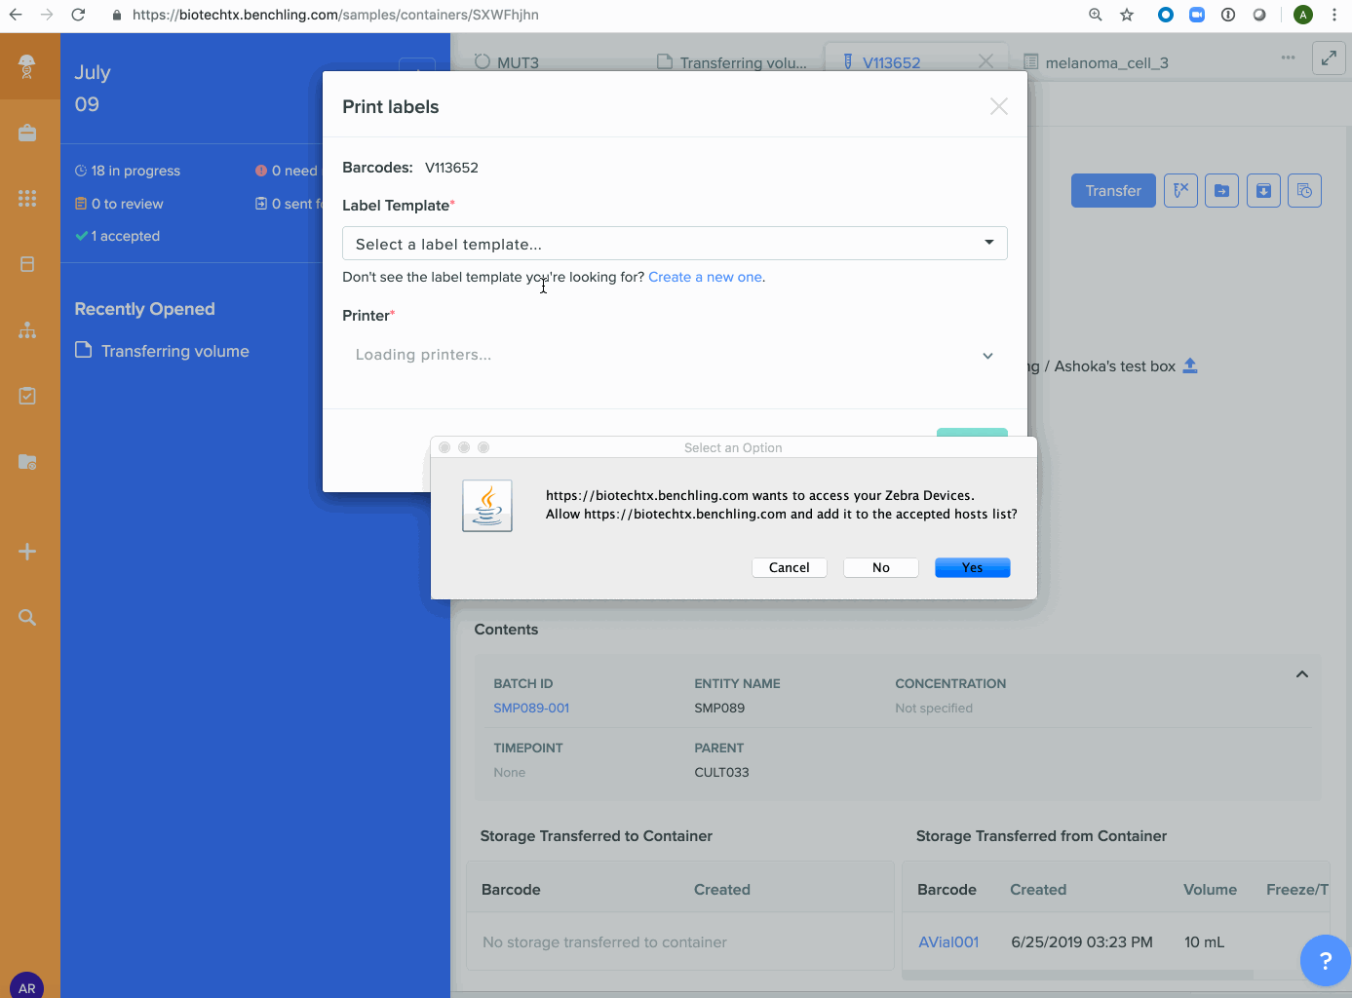The image size is (1352, 998).
Task: Open the projects briefcase icon in sidebar
Action: 27,134
